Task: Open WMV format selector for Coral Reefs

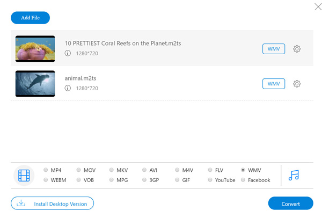Action: coord(273,49)
